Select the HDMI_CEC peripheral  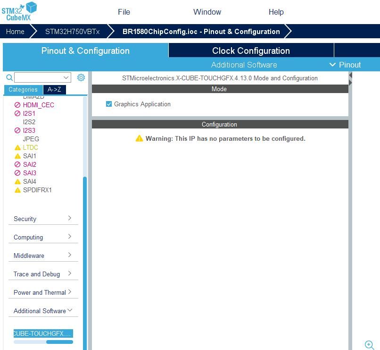[x=39, y=105]
